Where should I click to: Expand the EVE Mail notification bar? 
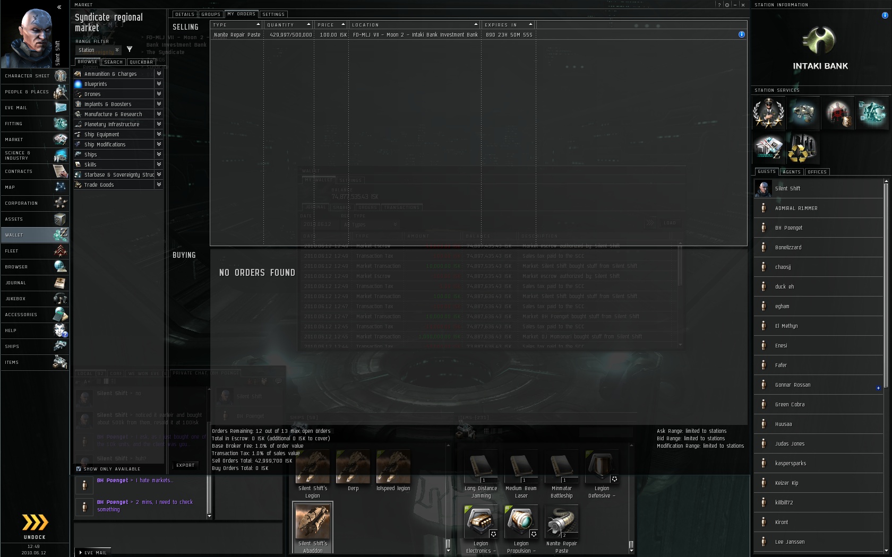click(x=93, y=553)
